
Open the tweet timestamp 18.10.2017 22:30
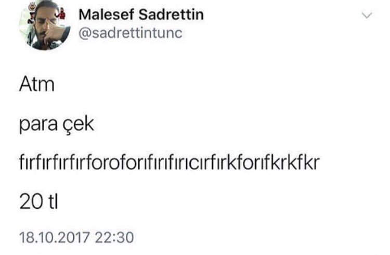coord(76,239)
